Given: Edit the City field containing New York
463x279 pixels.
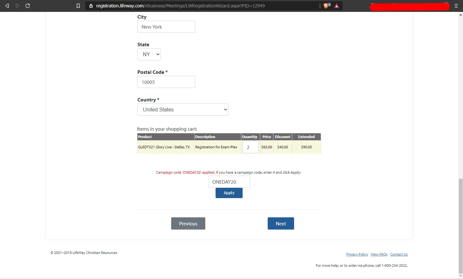Looking at the screenshot, I should (166, 27).
